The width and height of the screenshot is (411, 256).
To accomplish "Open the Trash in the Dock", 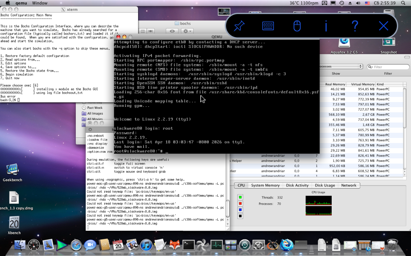I will [x=393, y=245].
